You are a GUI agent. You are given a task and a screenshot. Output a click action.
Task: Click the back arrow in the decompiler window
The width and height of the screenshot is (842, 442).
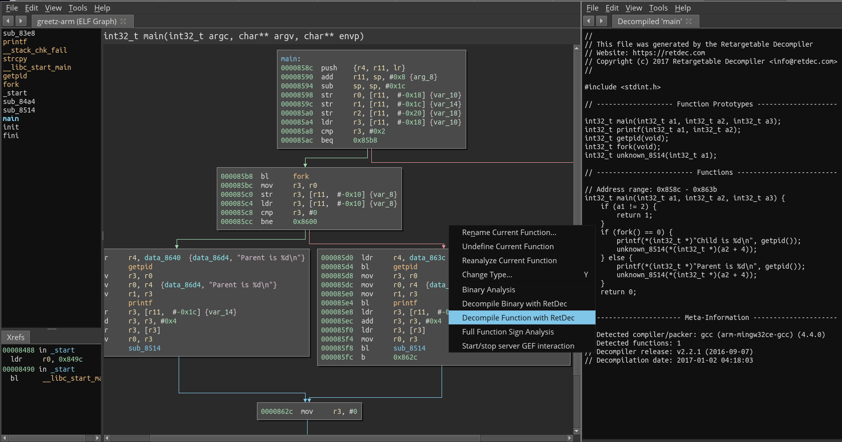pos(589,21)
